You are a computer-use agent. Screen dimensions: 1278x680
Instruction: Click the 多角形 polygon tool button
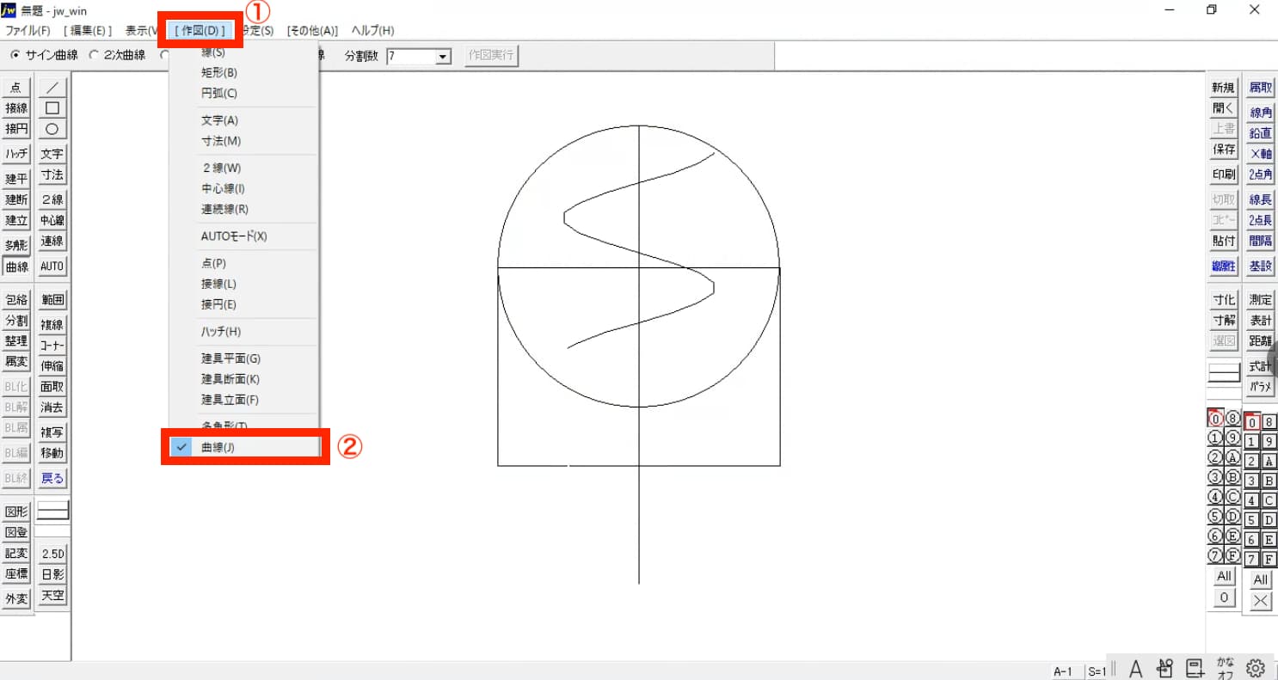(16, 245)
